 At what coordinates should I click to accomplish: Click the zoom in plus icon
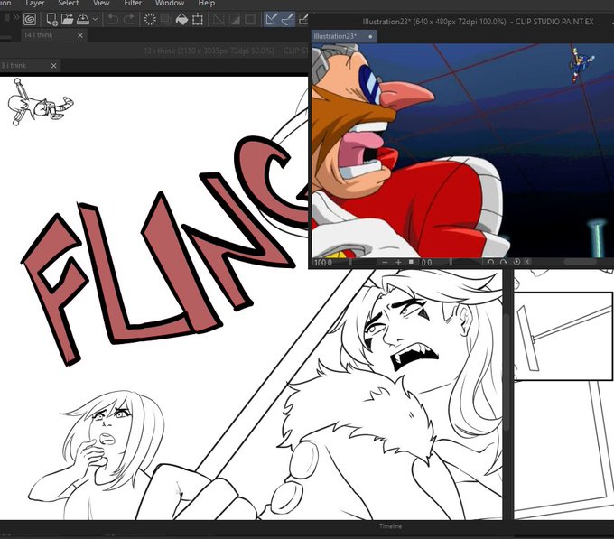(398, 262)
